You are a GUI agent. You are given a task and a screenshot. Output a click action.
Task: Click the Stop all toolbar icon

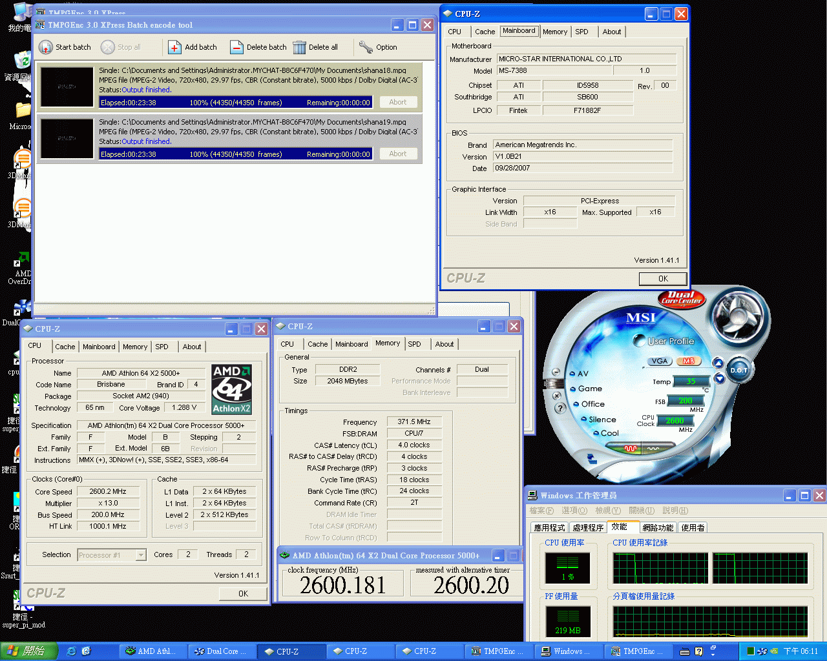coord(108,47)
